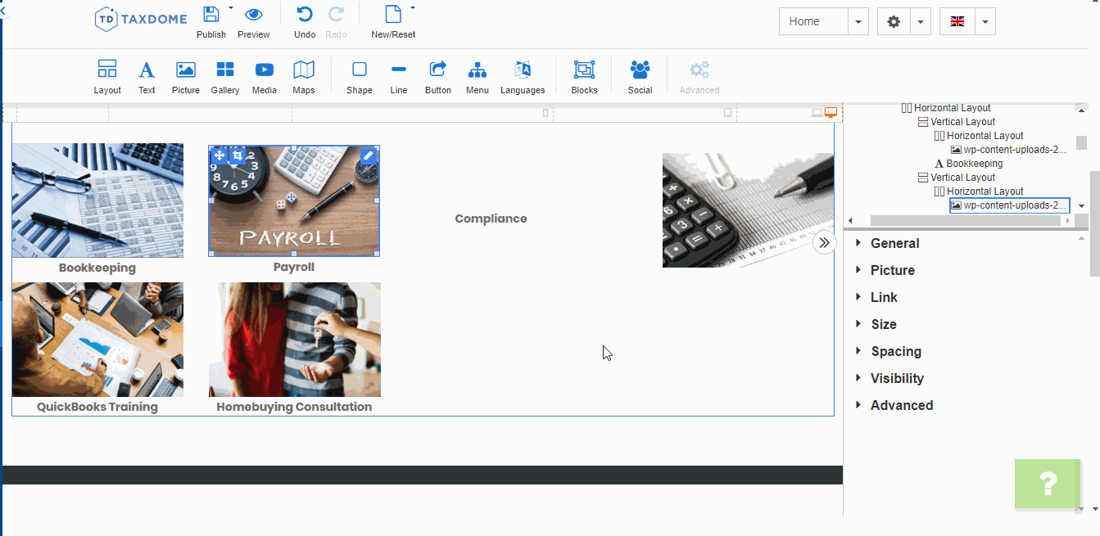Expand the Spacing properties section
Screen dimensions: 1100x536
coord(895,351)
